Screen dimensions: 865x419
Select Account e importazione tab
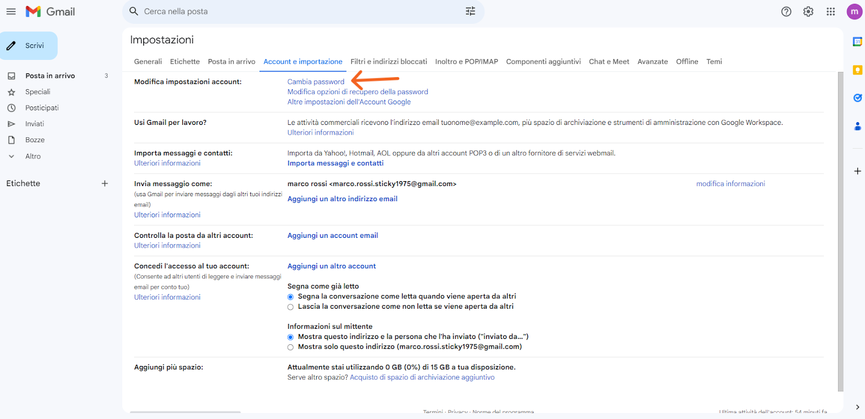(x=303, y=62)
